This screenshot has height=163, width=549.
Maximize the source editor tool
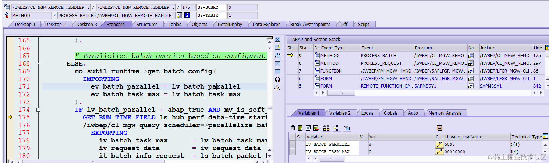(278, 63)
